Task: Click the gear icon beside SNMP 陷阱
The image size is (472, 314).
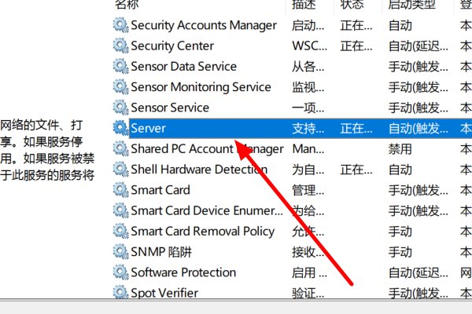Action: (x=120, y=252)
